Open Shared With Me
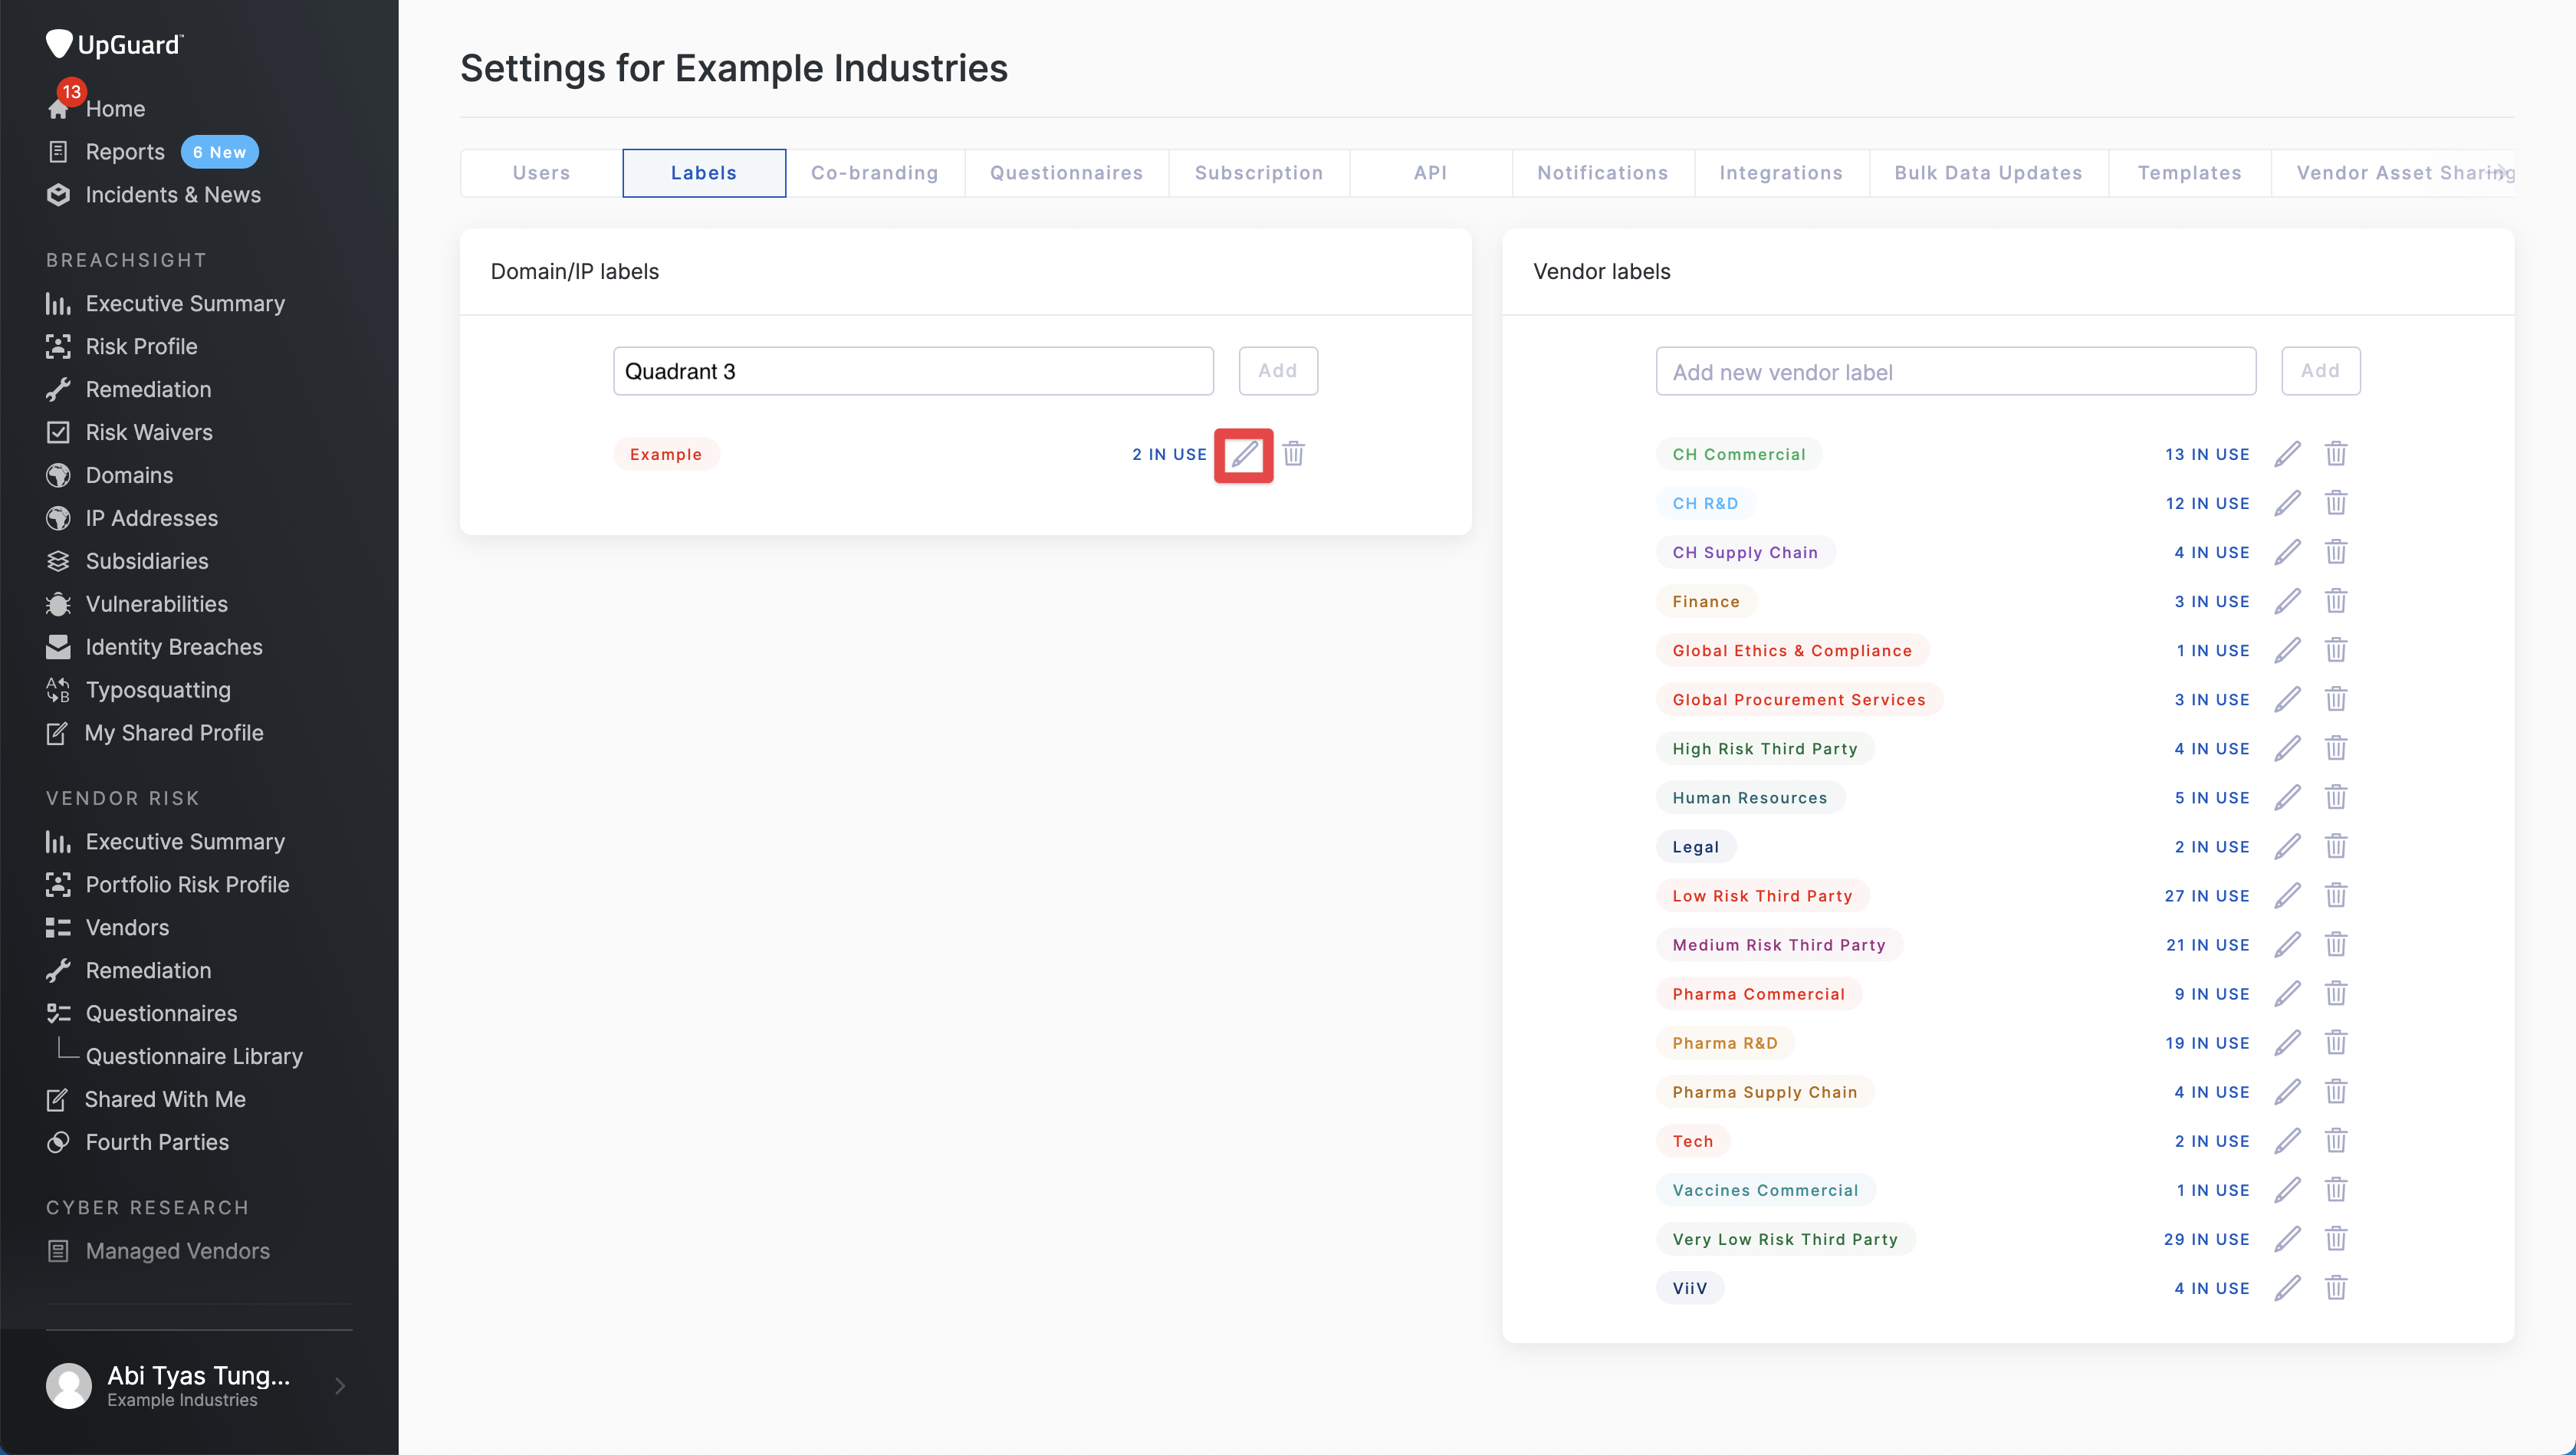The width and height of the screenshot is (2576, 1455). pyautogui.click(x=164, y=1099)
